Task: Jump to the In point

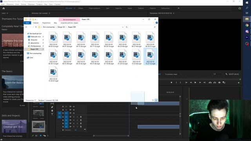Action: point(186,83)
